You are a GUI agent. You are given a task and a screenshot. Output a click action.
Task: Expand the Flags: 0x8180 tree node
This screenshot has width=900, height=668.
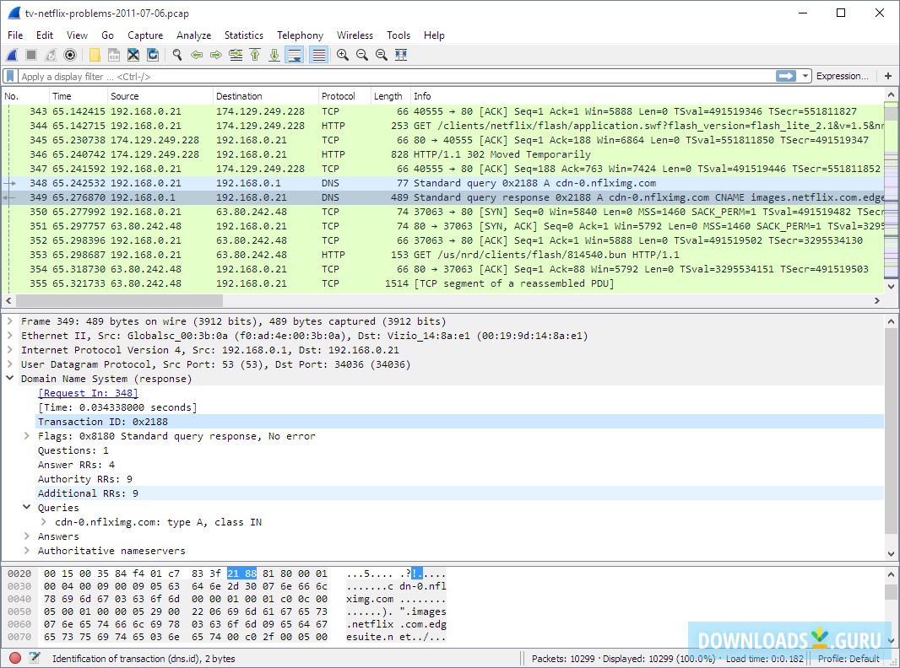[x=27, y=436]
